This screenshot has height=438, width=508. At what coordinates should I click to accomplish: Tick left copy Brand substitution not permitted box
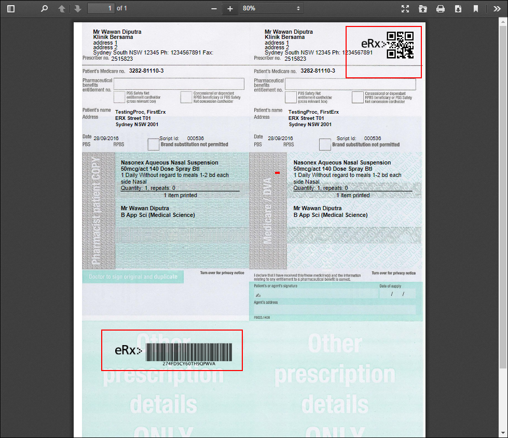click(x=154, y=144)
